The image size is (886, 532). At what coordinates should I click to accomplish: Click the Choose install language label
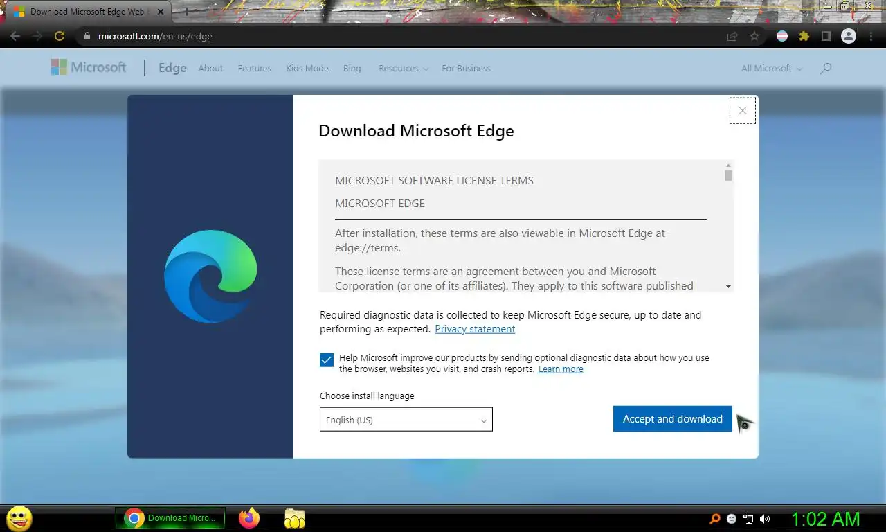click(367, 396)
